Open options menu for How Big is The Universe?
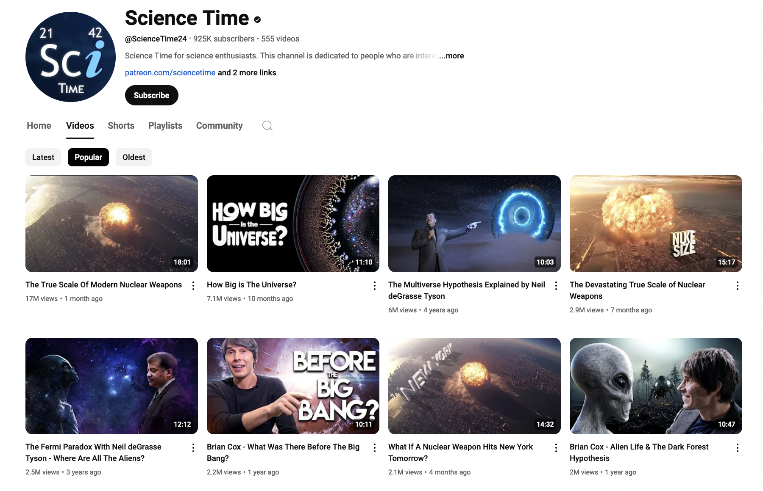 pos(375,286)
